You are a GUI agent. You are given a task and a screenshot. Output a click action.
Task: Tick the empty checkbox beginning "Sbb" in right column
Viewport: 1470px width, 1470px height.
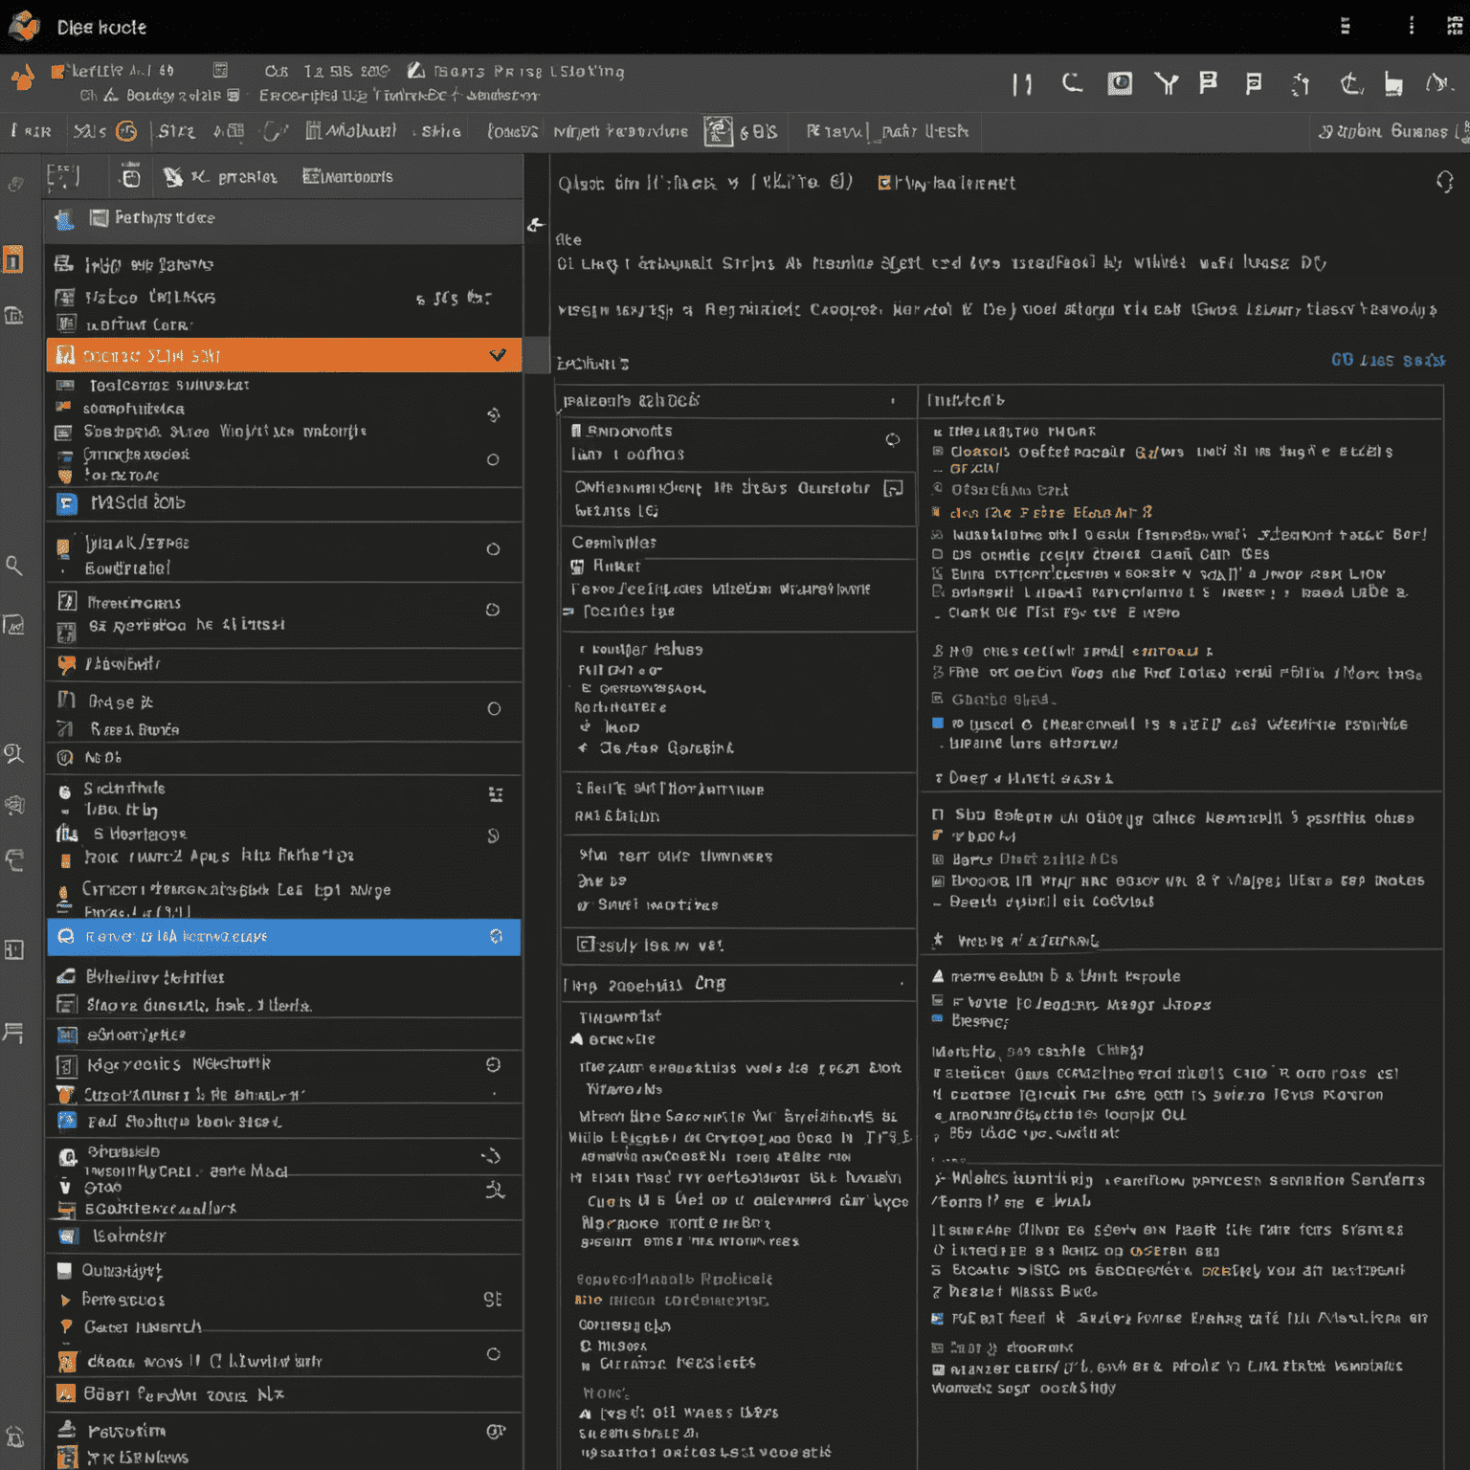pyautogui.click(x=938, y=815)
